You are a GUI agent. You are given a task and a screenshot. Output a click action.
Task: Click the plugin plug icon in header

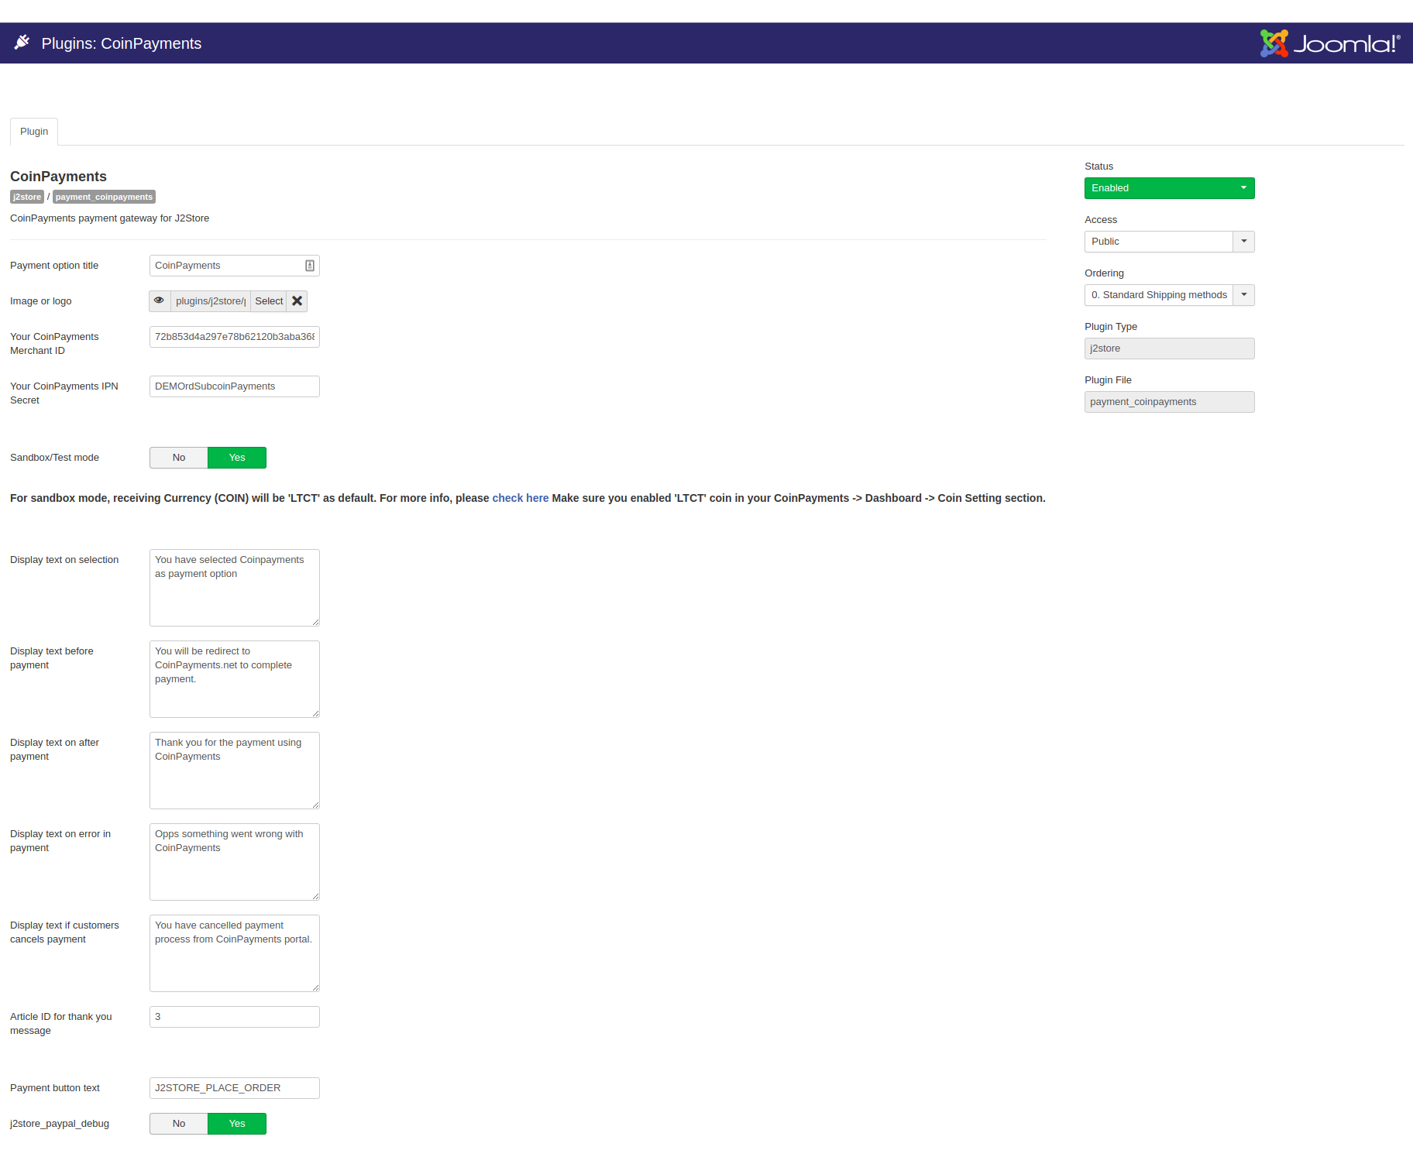click(x=22, y=43)
